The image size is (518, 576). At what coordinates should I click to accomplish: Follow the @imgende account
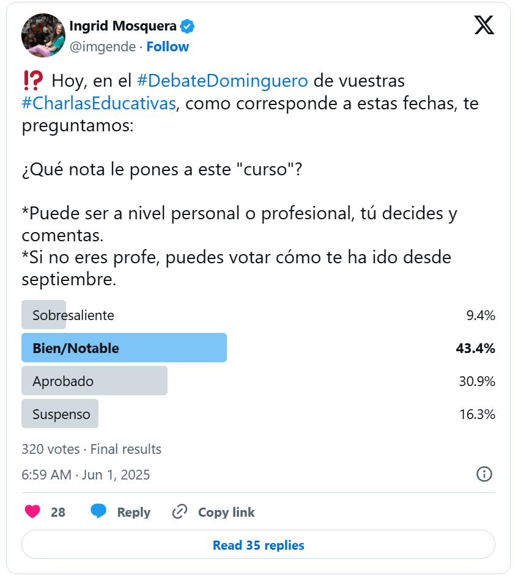click(168, 47)
